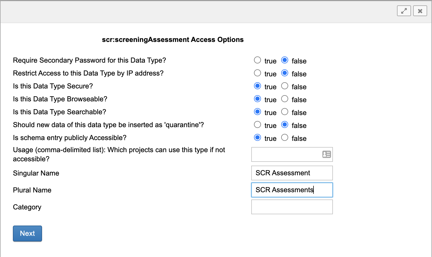
Task: Select true for Data Type Searchable
Action: tap(257, 112)
